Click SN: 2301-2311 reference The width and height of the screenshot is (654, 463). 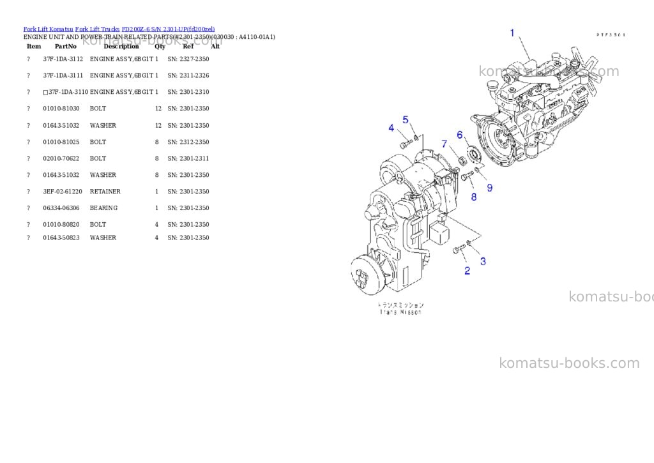(188, 158)
